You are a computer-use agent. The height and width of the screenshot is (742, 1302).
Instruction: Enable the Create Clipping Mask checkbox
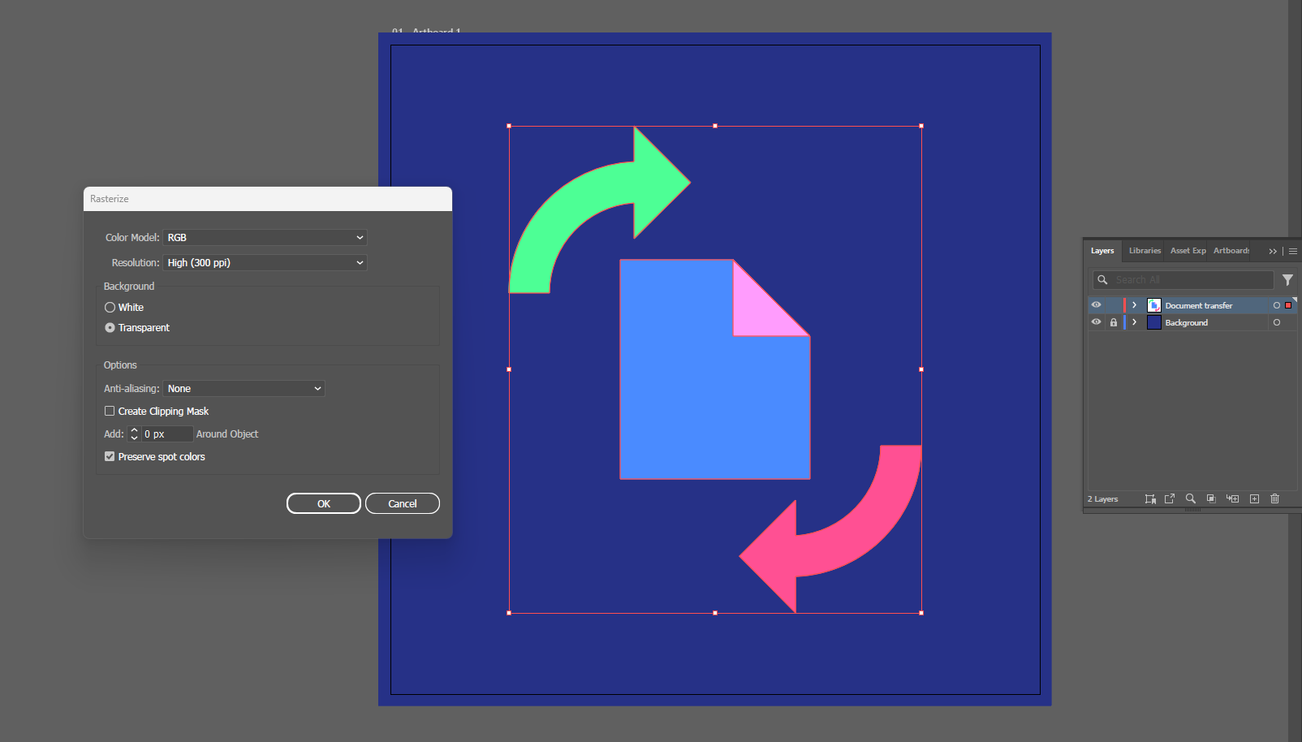(x=110, y=411)
